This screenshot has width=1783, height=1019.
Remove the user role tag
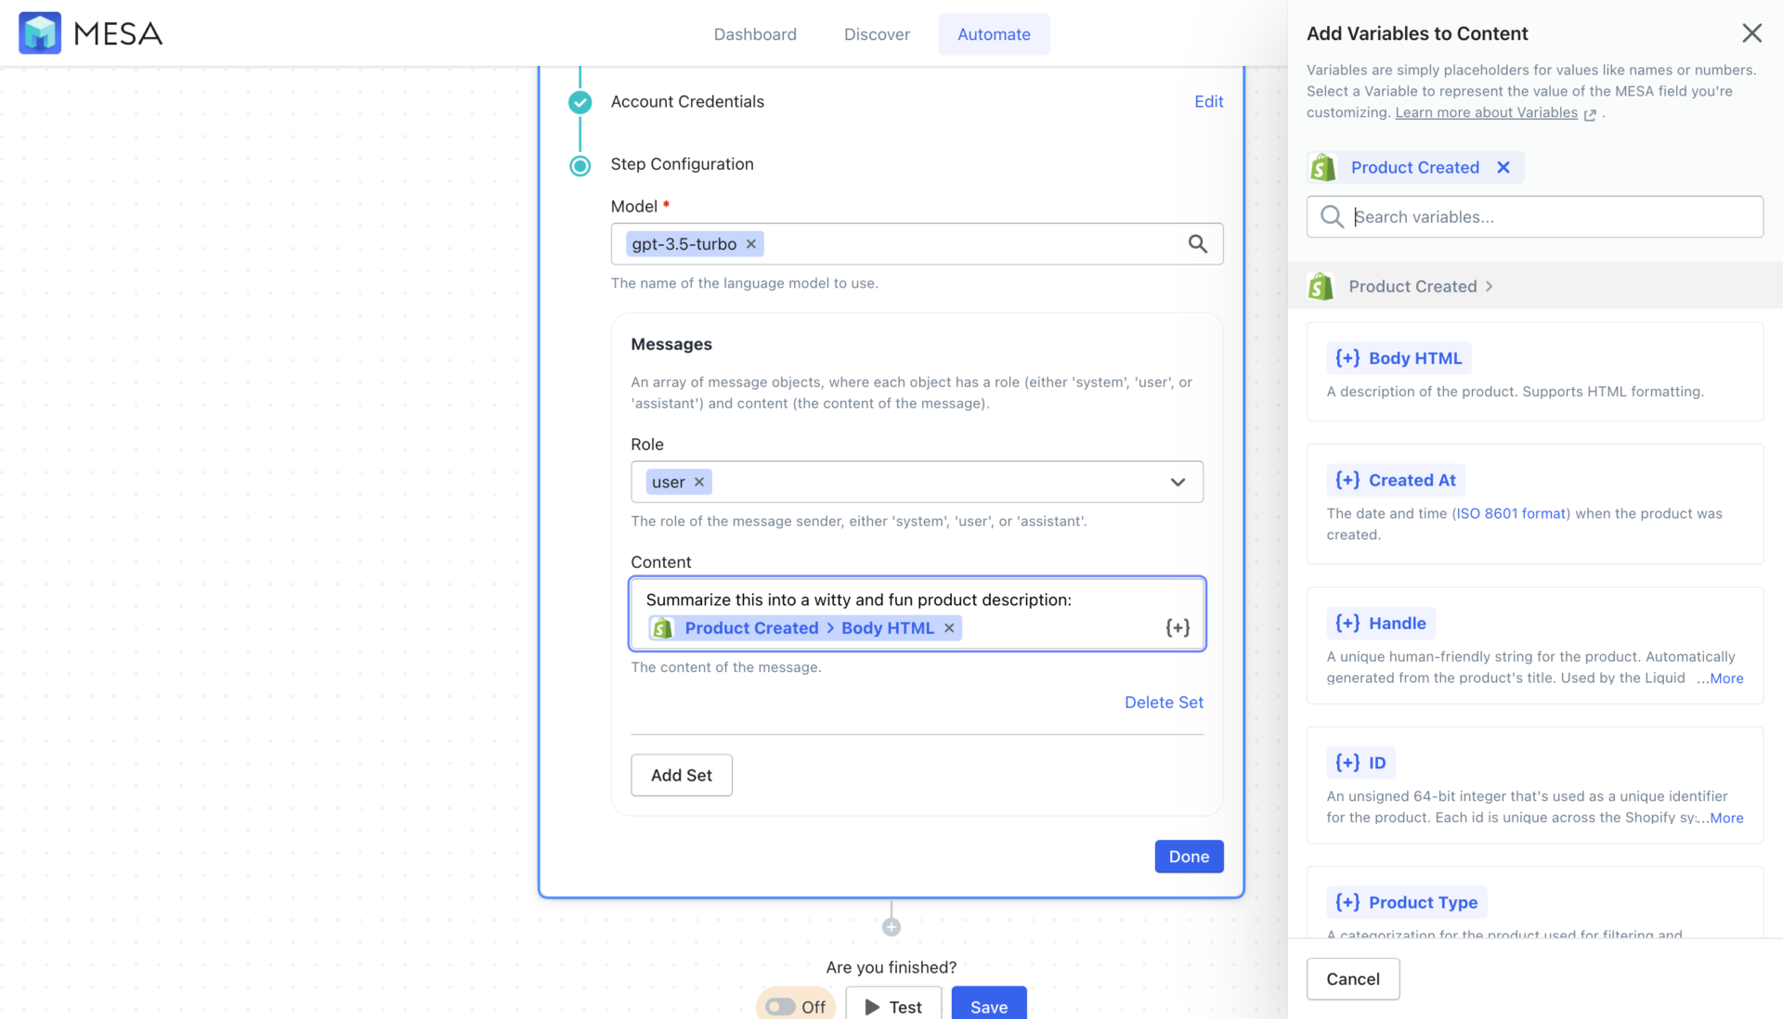pos(700,482)
